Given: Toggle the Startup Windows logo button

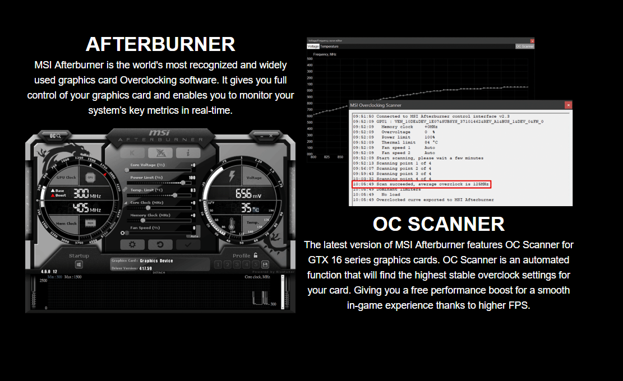Looking at the screenshot, I should 79,264.
